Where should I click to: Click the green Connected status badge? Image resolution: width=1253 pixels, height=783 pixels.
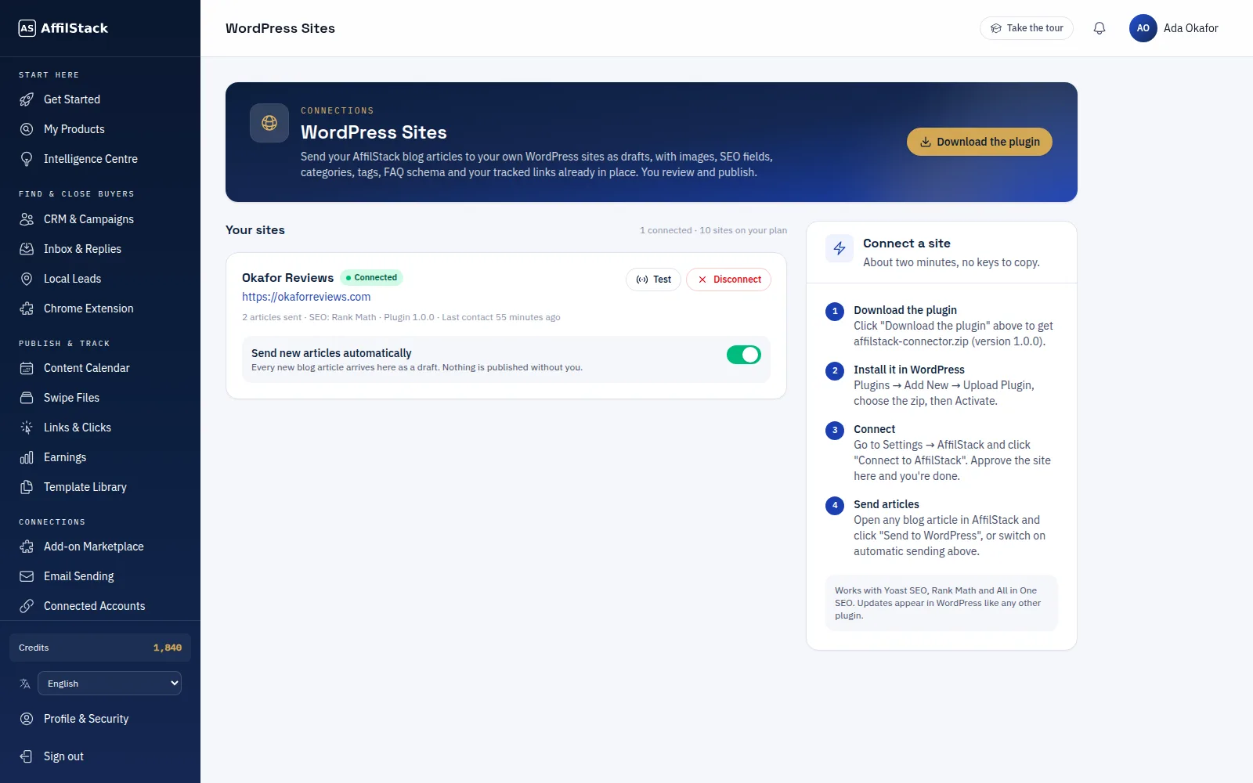click(x=371, y=277)
